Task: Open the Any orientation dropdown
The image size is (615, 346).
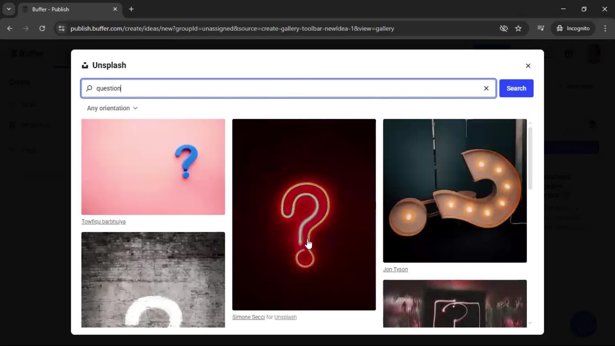Action: click(x=112, y=108)
